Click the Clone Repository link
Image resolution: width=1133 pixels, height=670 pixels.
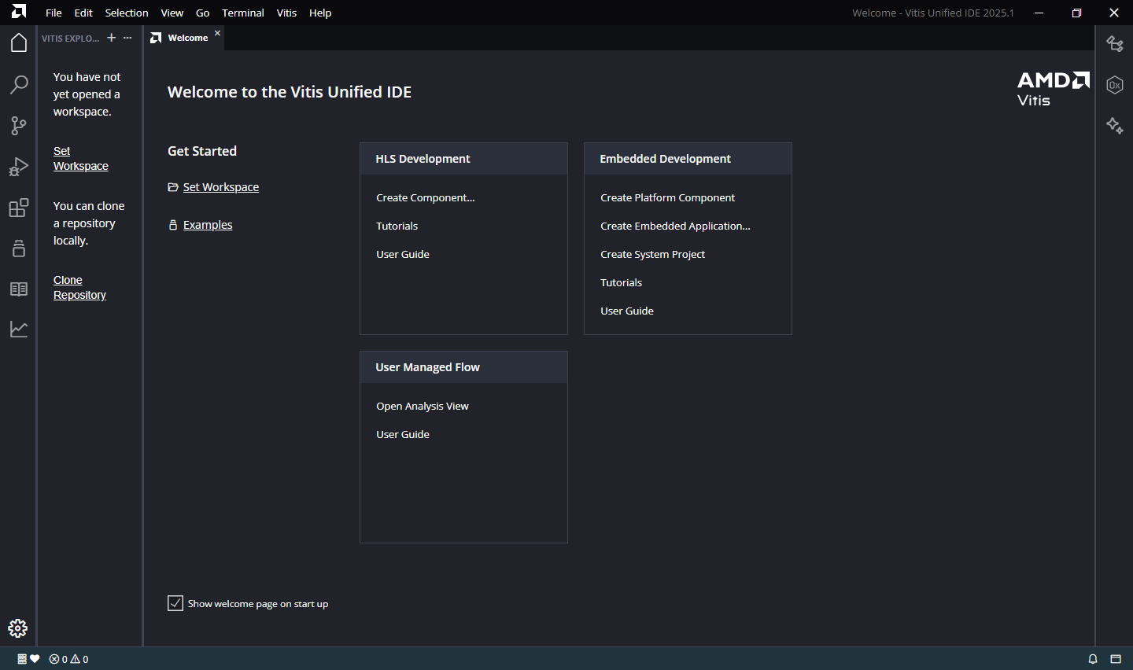79,288
